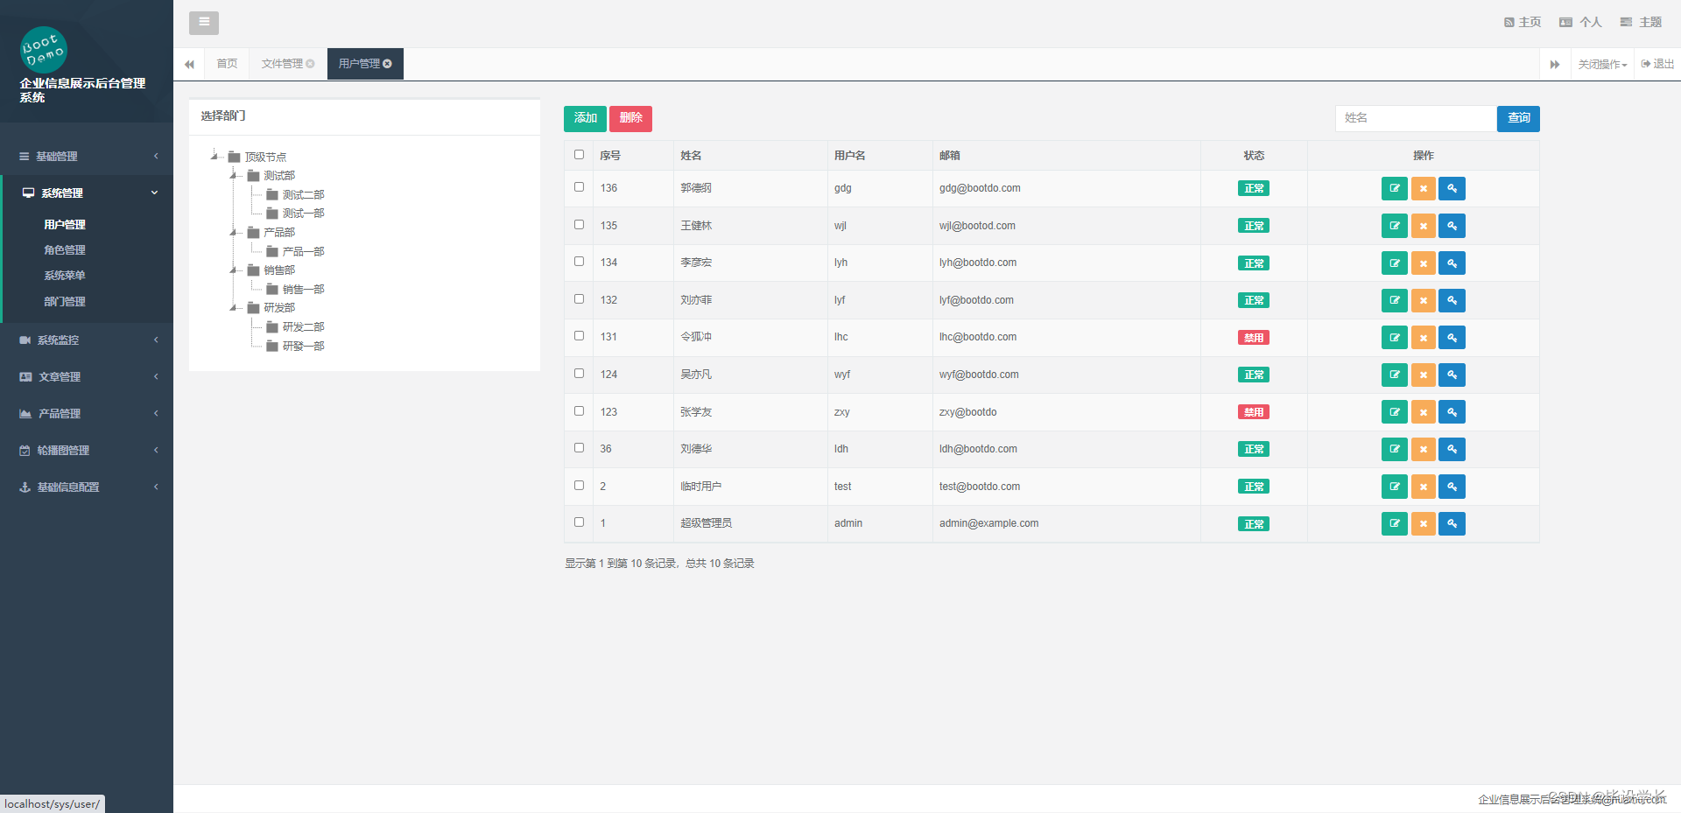1681x813 pixels.
Task: Expand 文章管理 sidebar menu
Action: [87, 376]
